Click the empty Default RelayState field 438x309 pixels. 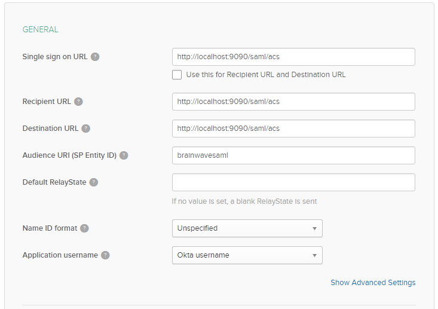(x=293, y=182)
